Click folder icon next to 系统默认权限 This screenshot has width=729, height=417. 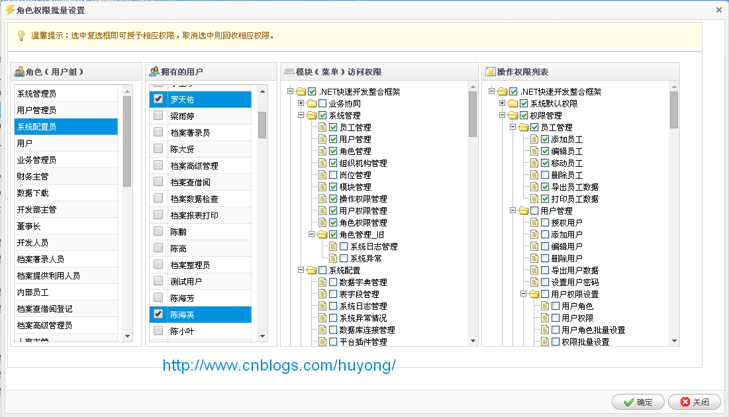(x=512, y=104)
